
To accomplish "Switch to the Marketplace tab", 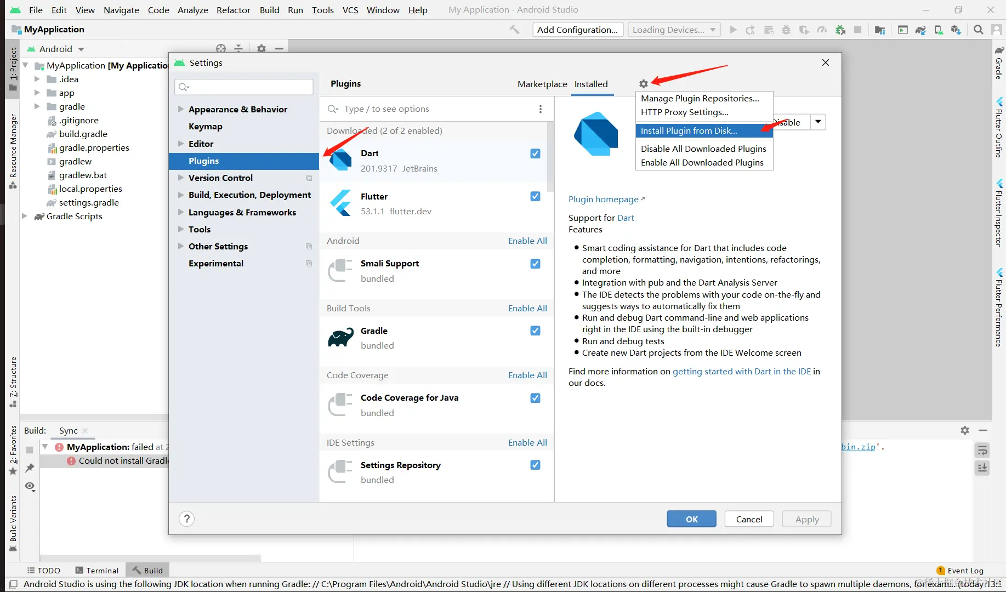I will tap(542, 84).
